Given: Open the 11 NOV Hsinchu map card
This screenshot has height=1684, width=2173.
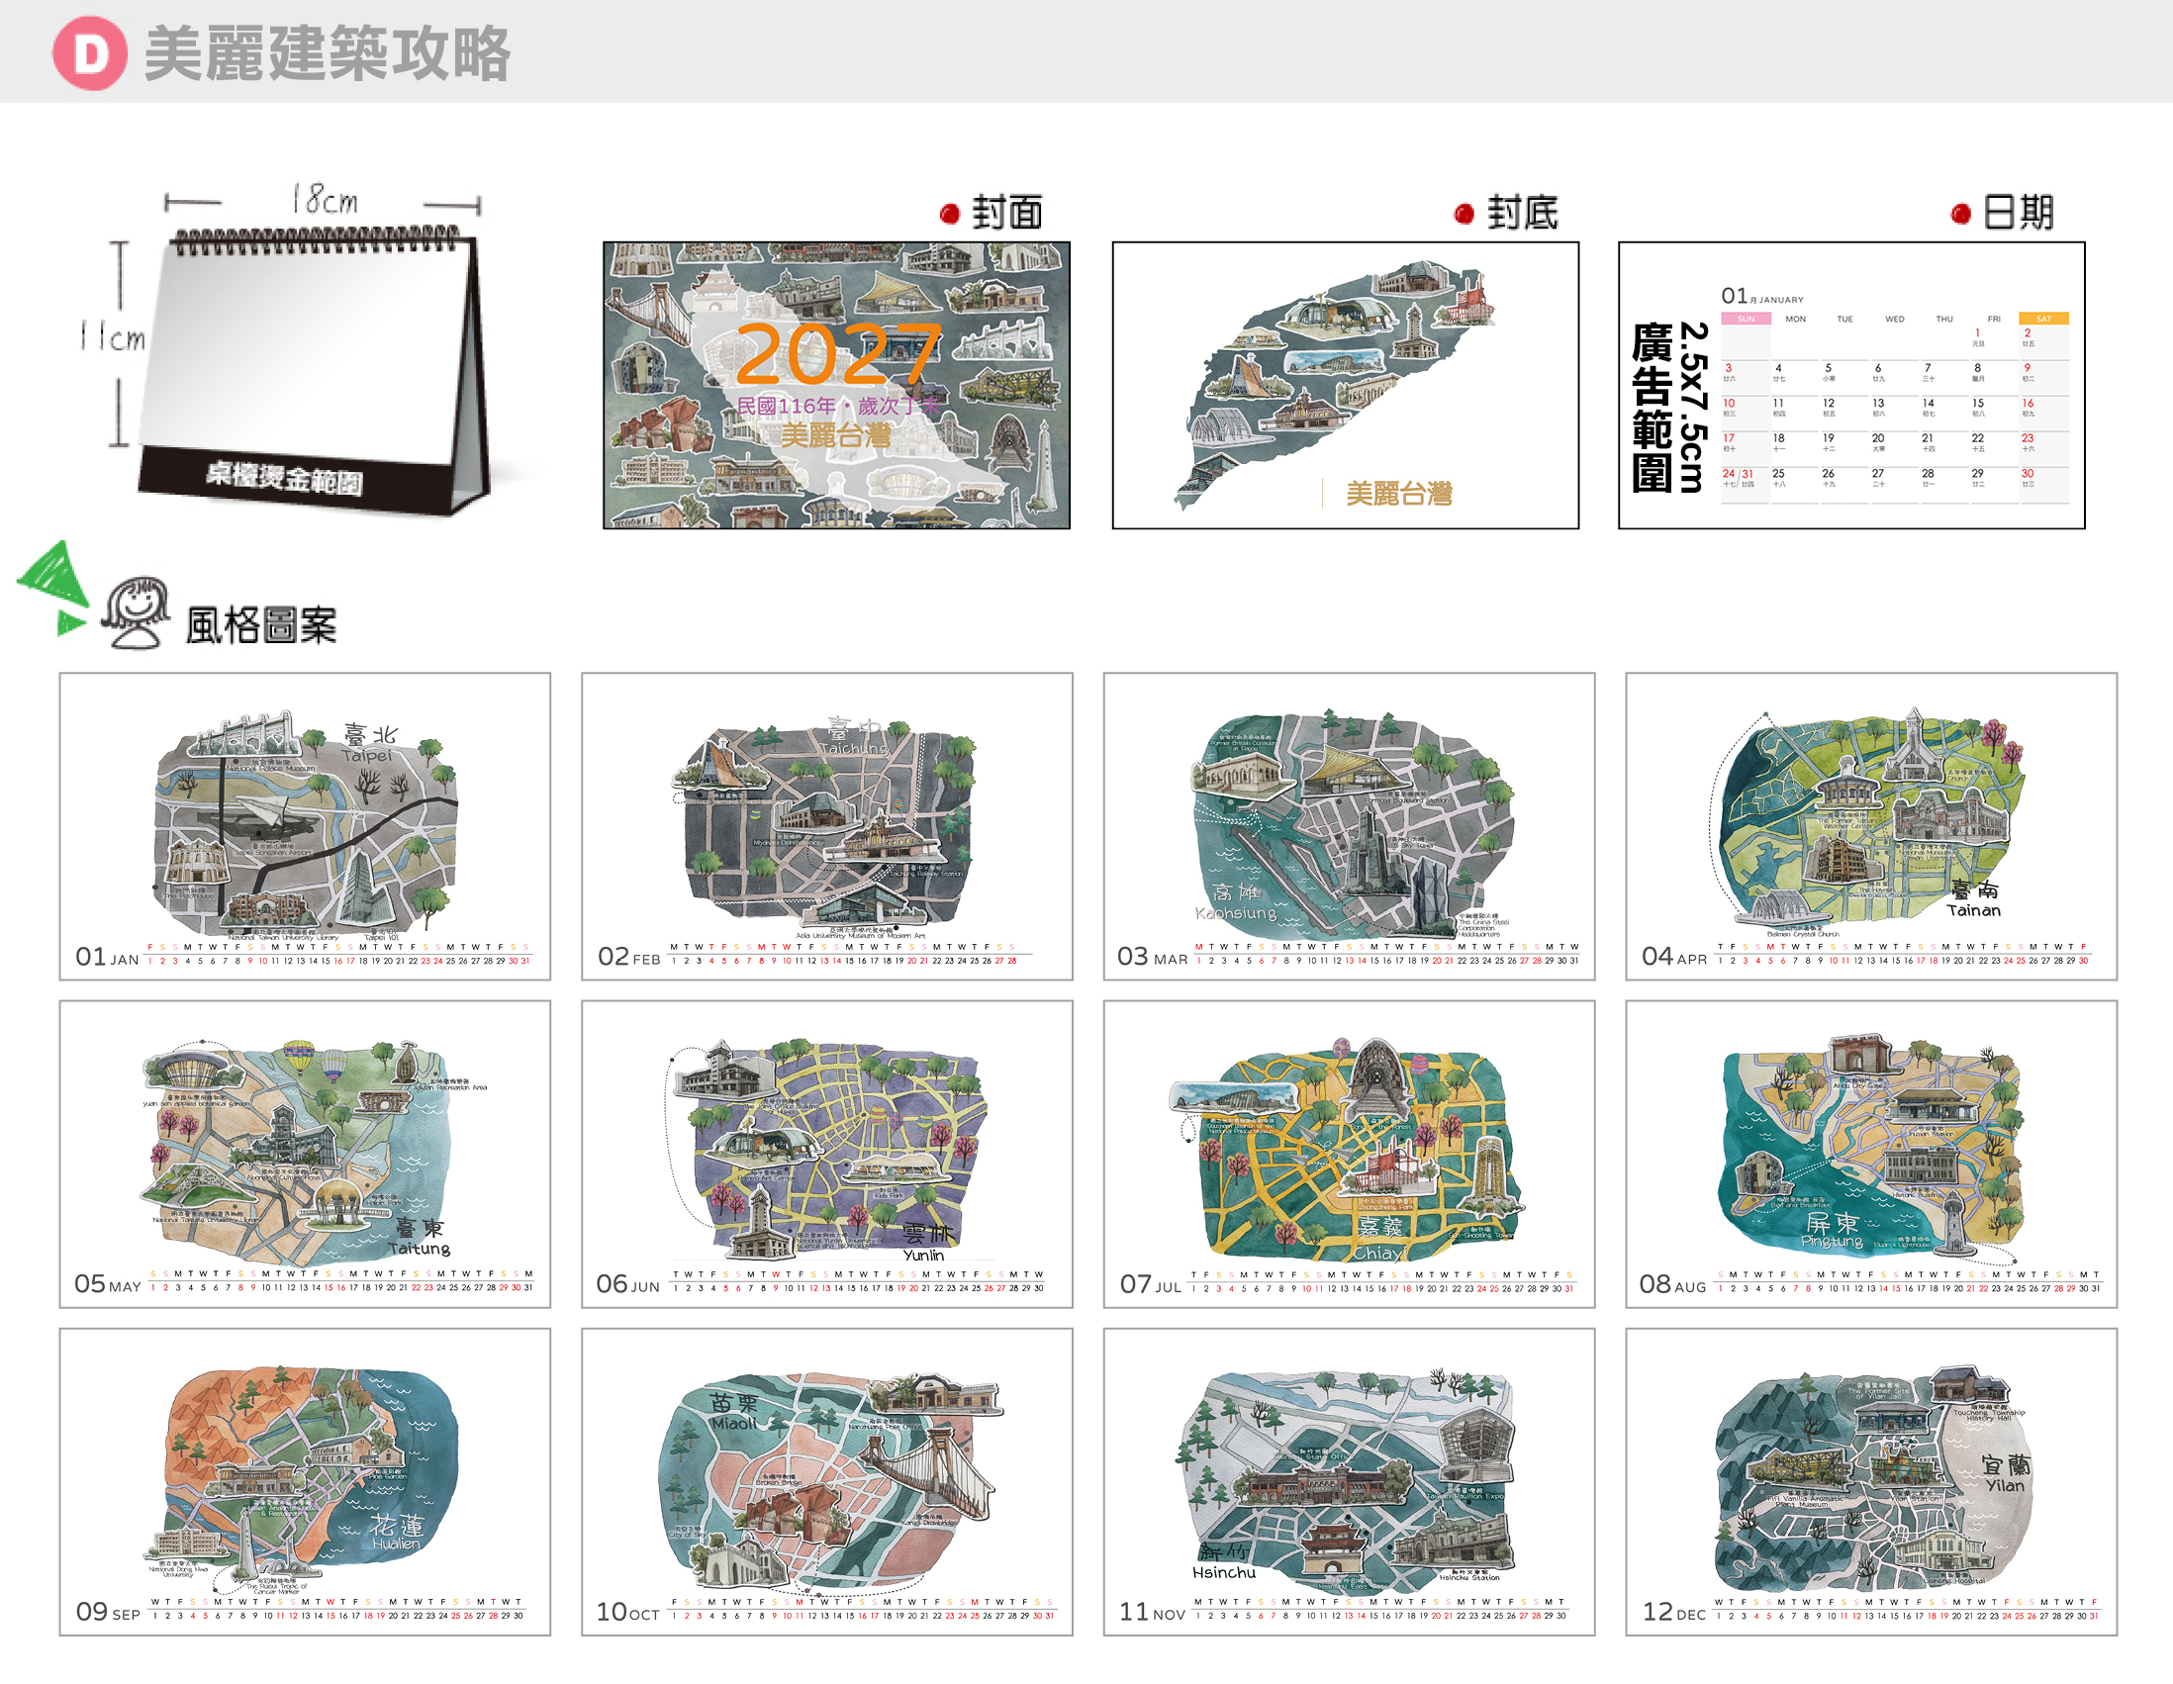Looking at the screenshot, I should [1349, 1482].
